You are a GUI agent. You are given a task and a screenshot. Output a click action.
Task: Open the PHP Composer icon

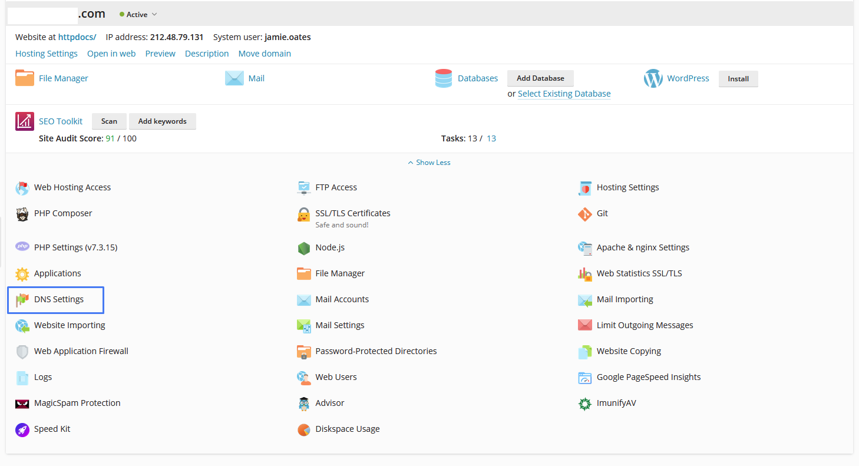click(x=22, y=214)
